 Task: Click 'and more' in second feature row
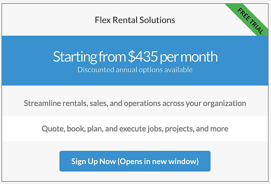tap(212, 129)
